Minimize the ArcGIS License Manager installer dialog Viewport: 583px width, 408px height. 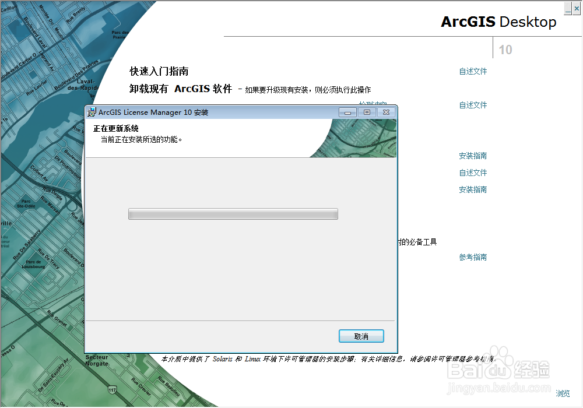pos(347,112)
